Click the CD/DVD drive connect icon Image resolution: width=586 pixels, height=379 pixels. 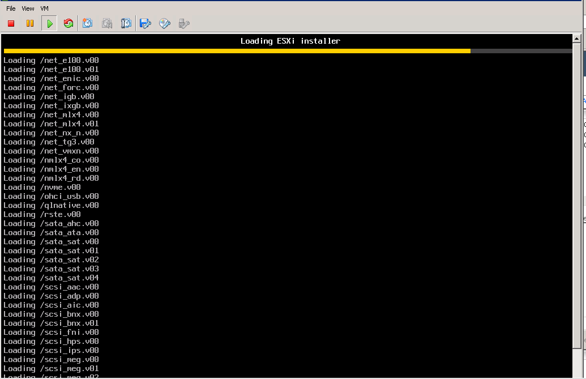coord(165,24)
